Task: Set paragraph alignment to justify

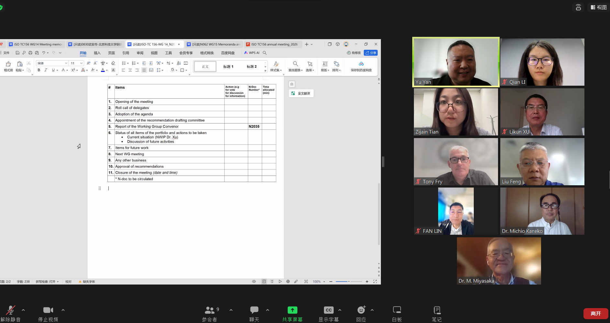Action: point(144,70)
